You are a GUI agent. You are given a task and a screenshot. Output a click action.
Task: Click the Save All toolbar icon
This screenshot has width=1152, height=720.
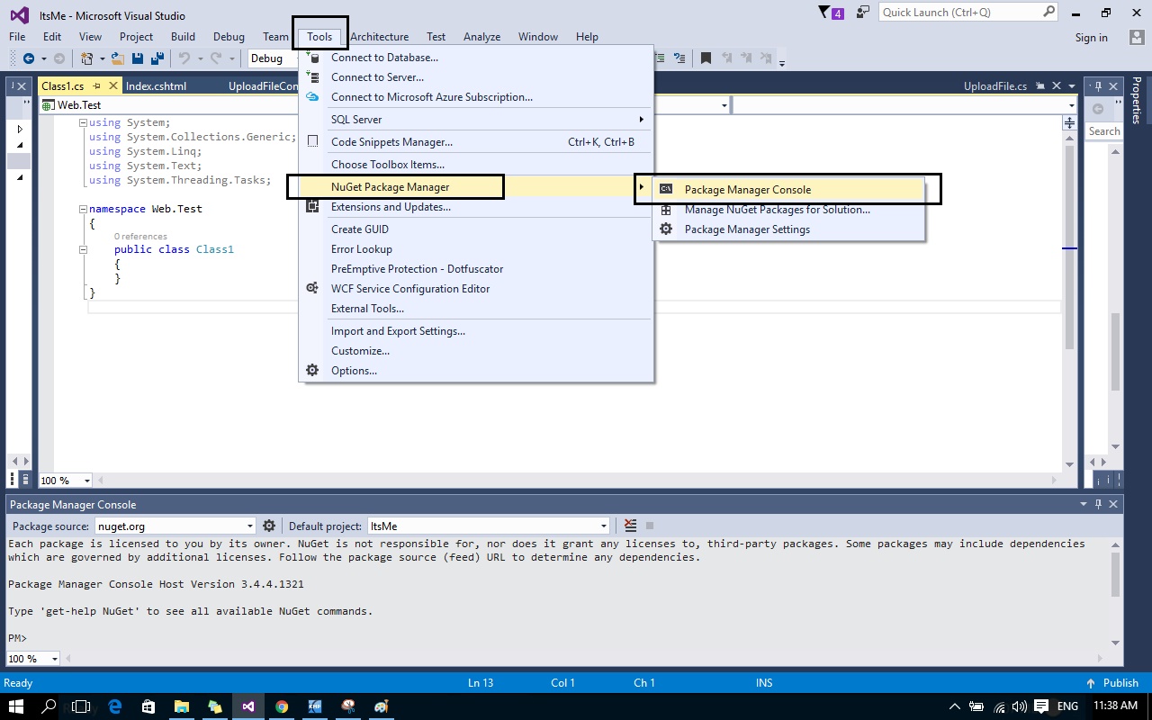coord(158,58)
